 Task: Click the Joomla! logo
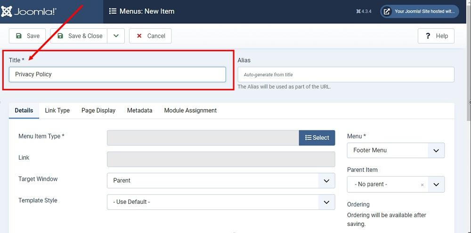tap(29, 12)
